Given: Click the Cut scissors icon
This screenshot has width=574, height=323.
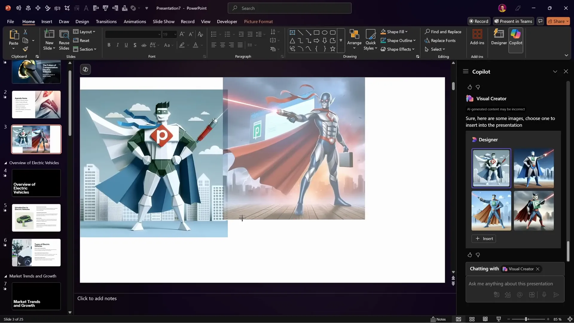Looking at the screenshot, I should 25,32.
